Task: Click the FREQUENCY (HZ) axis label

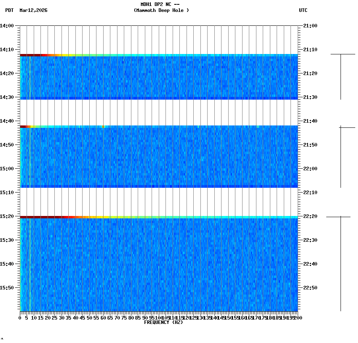Action: 164,322
